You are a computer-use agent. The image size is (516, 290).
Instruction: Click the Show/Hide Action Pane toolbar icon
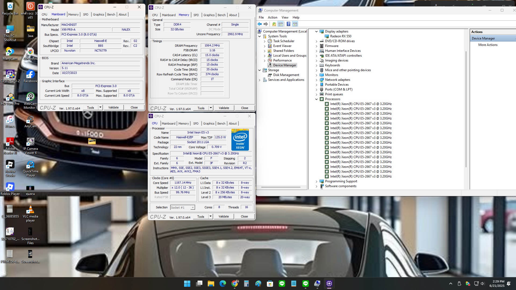295,24
